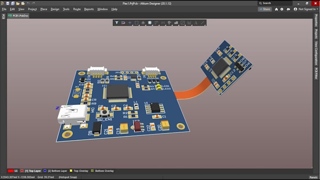Pick the Place Line tool

click(202, 23)
